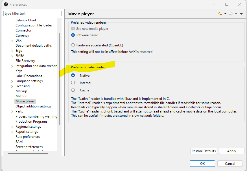Open Balance Chart preferences page
Image resolution: width=247 pixels, height=171 pixels.
pos(26,20)
